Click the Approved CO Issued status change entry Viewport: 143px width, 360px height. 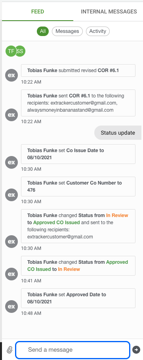[78, 226]
